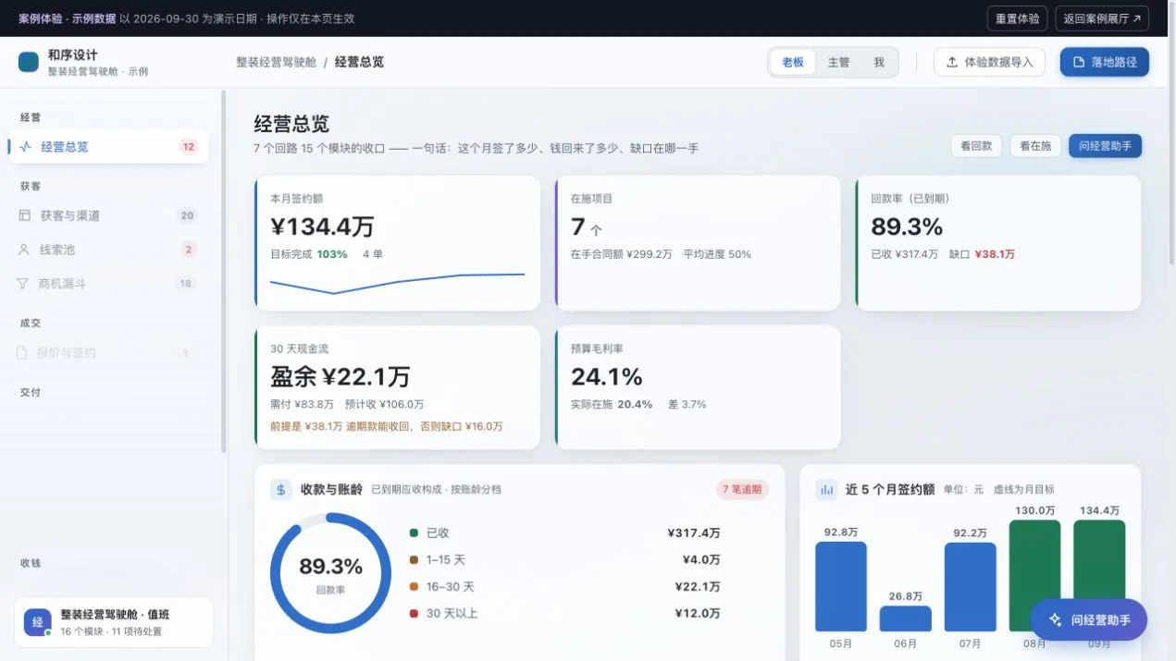Switch to the 我 role view
The width and height of the screenshot is (1176, 661).
click(x=879, y=62)
